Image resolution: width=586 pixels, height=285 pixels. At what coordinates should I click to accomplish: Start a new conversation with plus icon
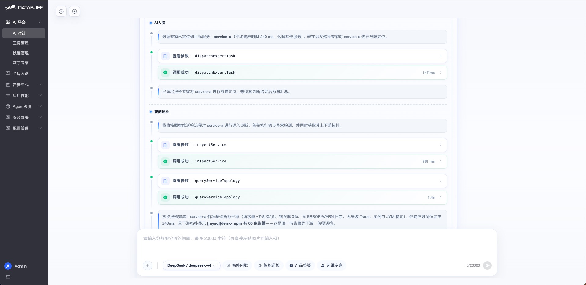pos(75,12)
